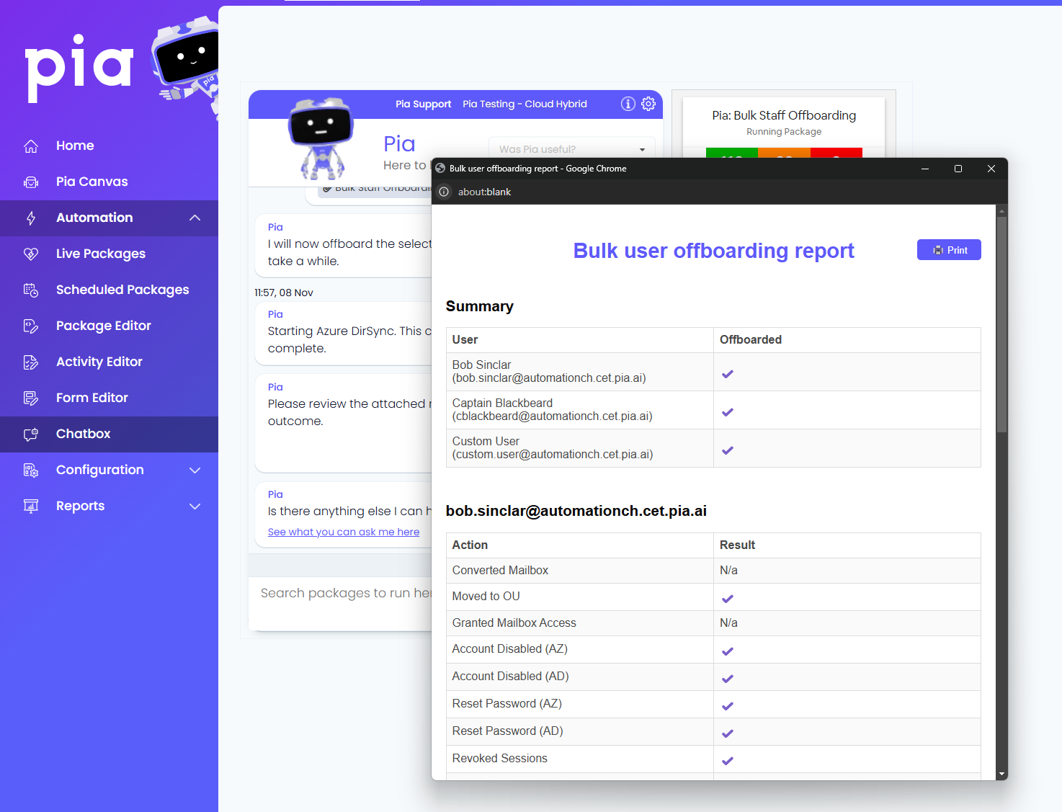Screen dimensions: 1062x812
Task: Open chat info icon in Pia header
Action: (628, 104)
